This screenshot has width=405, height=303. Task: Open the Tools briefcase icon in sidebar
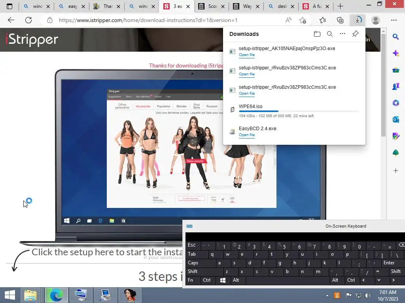pyautogui.click(x=396, y=70)
